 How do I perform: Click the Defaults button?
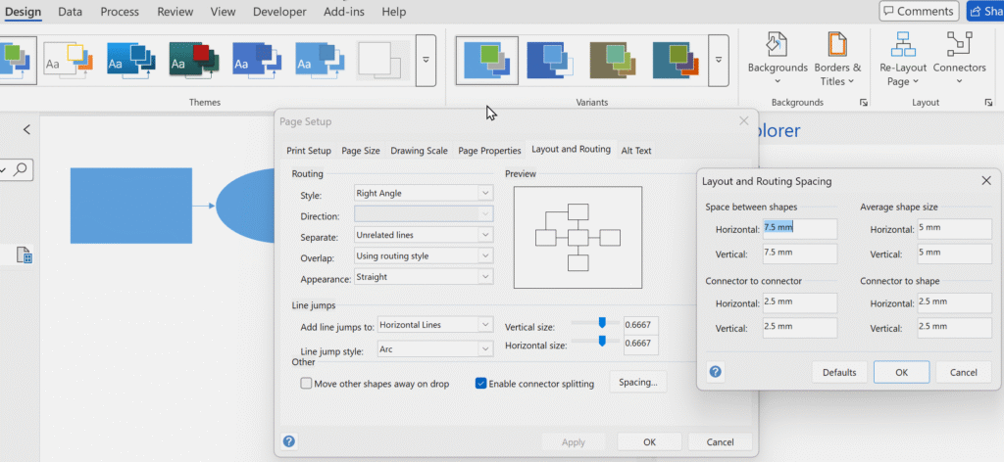click(839, 372)
